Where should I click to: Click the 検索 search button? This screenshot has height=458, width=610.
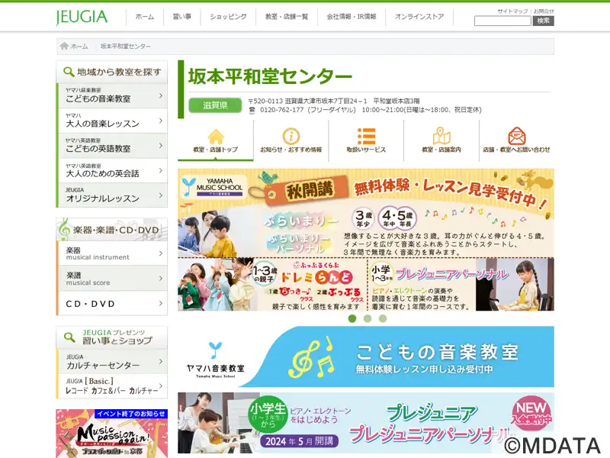tap(543, 21)
